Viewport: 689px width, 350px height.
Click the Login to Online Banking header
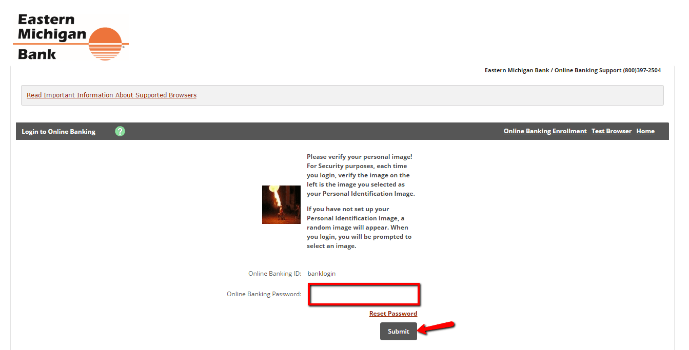[x=58, y=131]
